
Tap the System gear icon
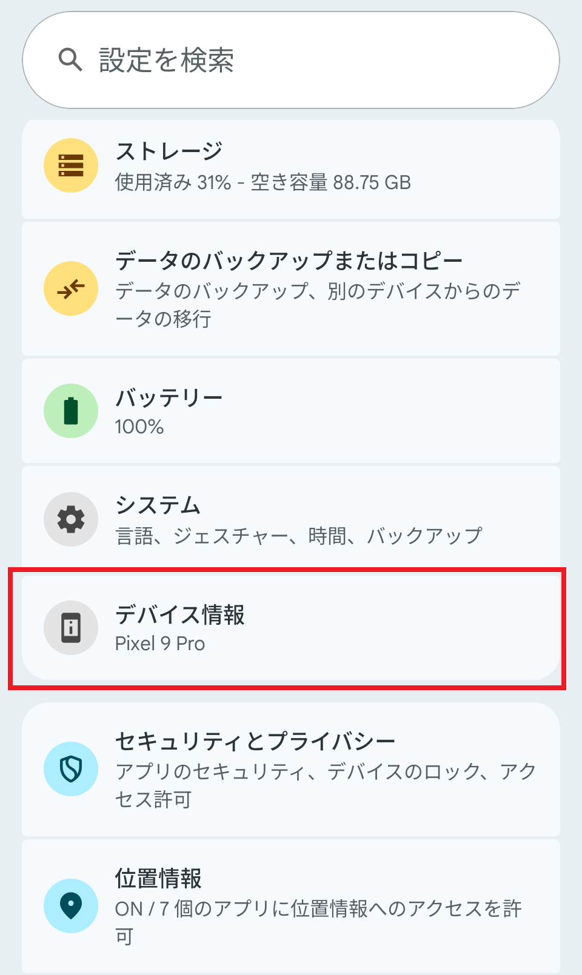pyautogui.click(x=71, y=519)
